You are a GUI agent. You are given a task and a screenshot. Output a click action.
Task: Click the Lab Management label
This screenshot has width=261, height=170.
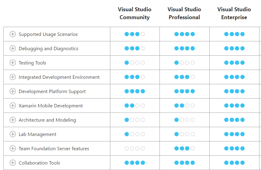37,134
